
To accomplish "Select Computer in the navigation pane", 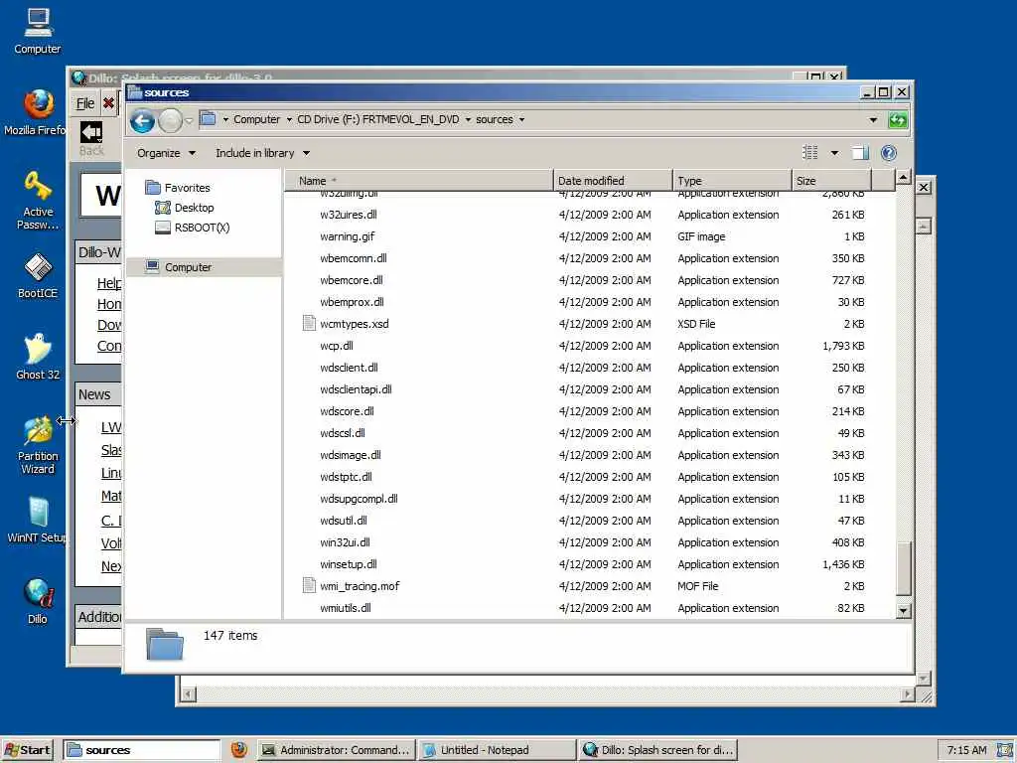I will [x=204, y=267].
